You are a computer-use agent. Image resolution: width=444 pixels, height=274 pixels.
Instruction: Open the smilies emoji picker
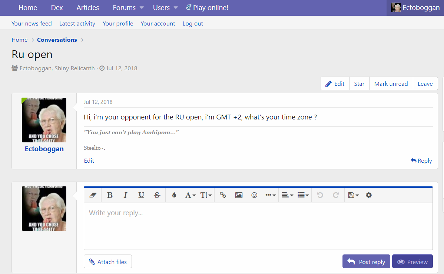(x=254, y=195)
